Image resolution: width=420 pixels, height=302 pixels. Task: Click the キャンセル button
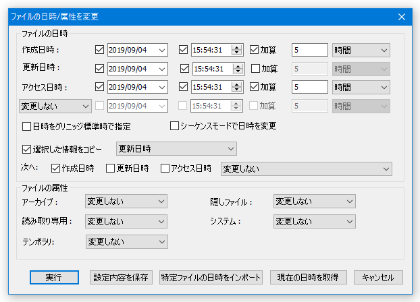(378, 277)
